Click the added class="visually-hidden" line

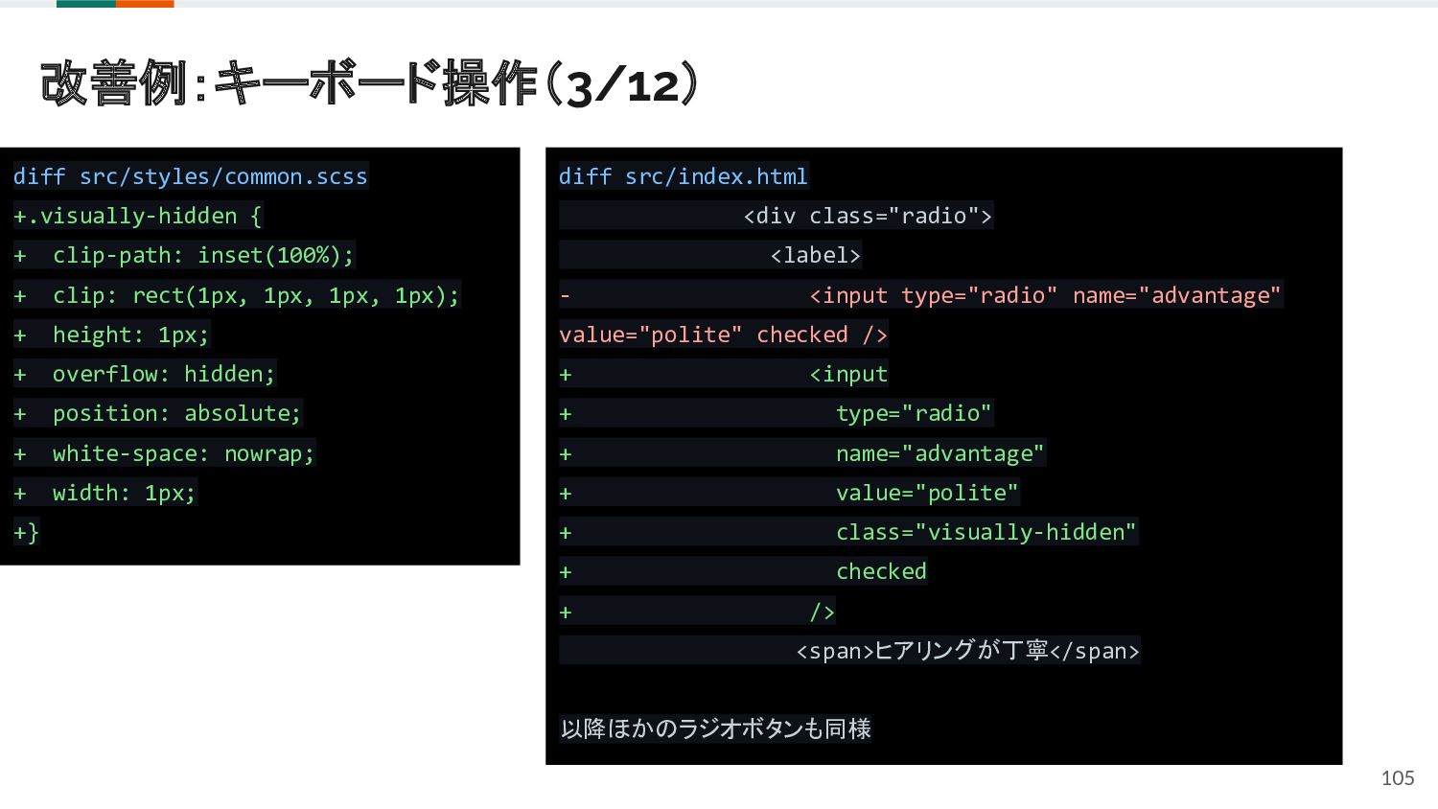click(x=986, y=532)
